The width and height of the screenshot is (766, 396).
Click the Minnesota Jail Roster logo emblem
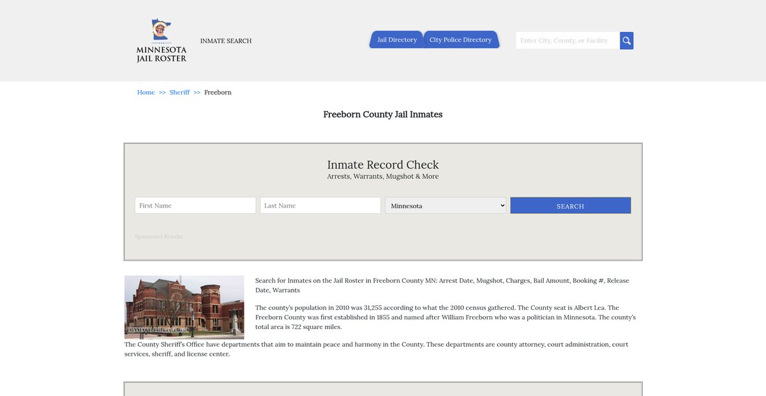[161, 31]
